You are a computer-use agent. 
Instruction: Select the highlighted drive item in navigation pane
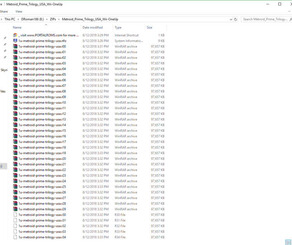tap(4, 166)
